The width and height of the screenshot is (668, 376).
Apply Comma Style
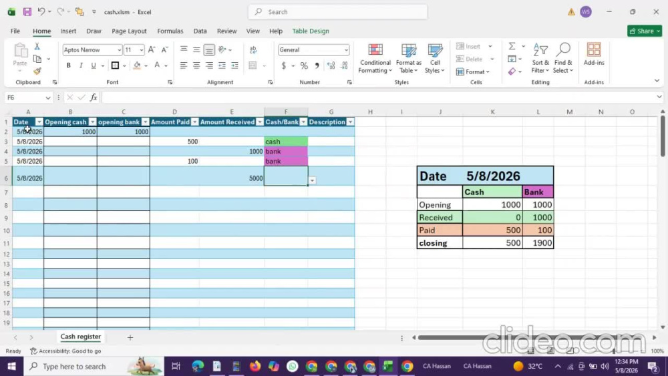pos(317,65)
